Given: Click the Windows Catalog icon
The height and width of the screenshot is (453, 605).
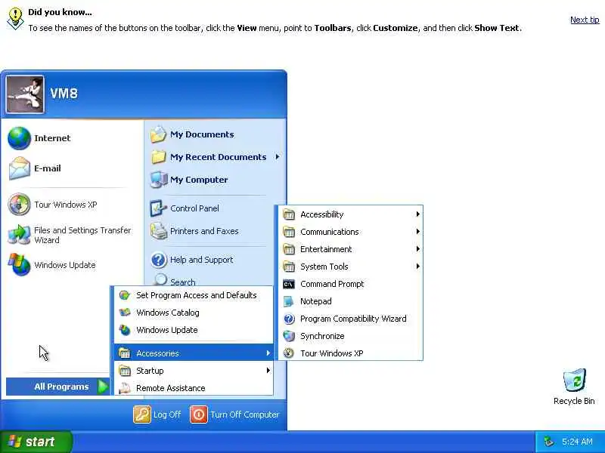Looking at the screenshot, I should pos(124,313).
